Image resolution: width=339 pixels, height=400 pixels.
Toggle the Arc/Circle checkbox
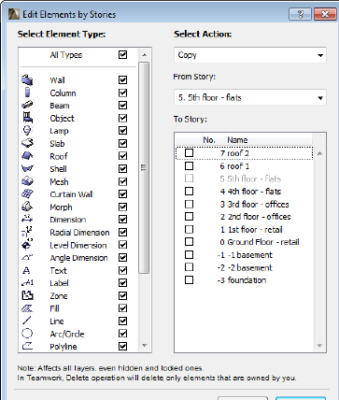pos(122,334)
